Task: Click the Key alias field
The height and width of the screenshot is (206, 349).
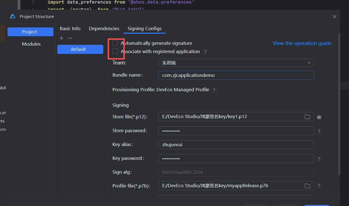Action: click(x=236, y=145)
